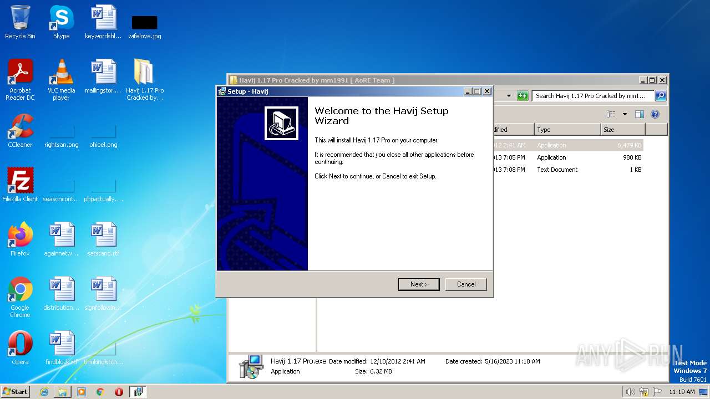
Task: Cancel the Havij Setup wizard
Action: click(466, 284)
